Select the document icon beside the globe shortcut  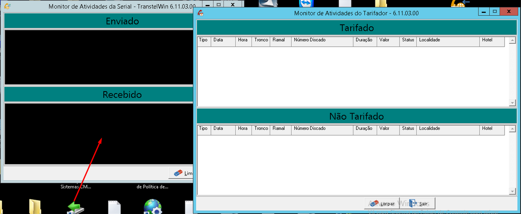tap(115, 207)
